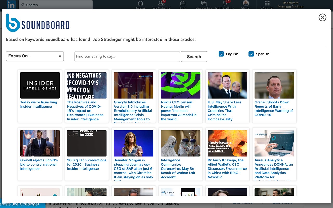Open Grenell rejects Schiff's bid article
333x208 pixels.
pos(39,165)
